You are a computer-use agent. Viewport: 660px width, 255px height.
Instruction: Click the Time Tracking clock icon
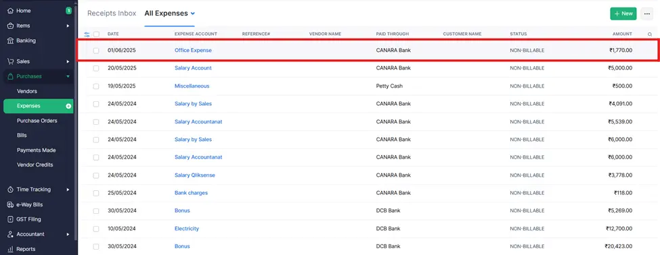click(x=11, y=190)
